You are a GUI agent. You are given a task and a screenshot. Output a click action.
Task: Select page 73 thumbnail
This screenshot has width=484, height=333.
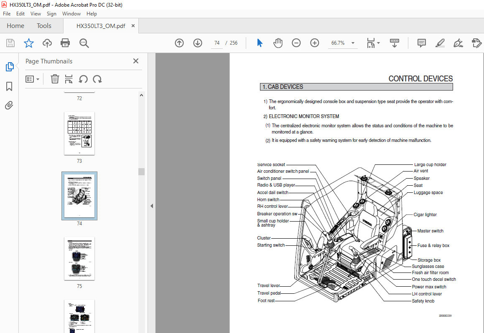[79, 134]
